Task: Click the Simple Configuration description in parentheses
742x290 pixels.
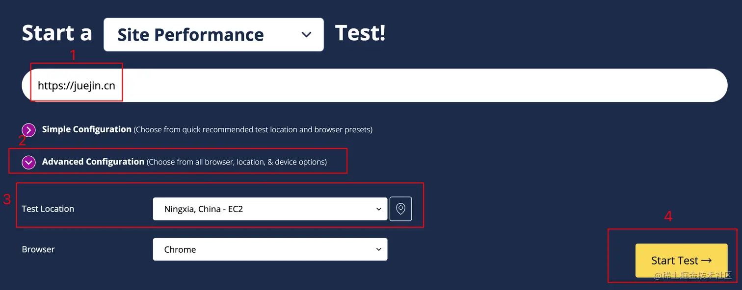Action: (x=253, y=130)
